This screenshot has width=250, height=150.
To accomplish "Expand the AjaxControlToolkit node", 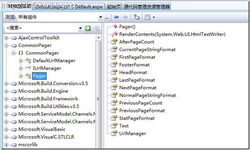I will pyautogui.click(x=6, y=38).
